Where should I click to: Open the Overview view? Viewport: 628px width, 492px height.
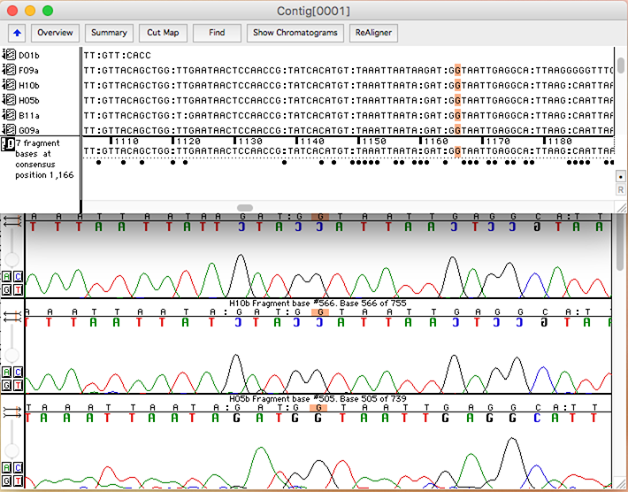(55, 33)
